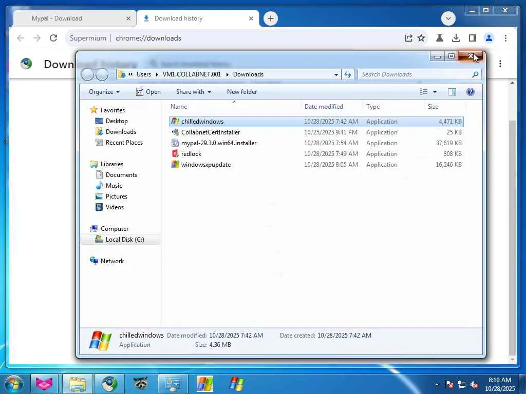Select Favorites in the navigation pane

pos(112,110)
